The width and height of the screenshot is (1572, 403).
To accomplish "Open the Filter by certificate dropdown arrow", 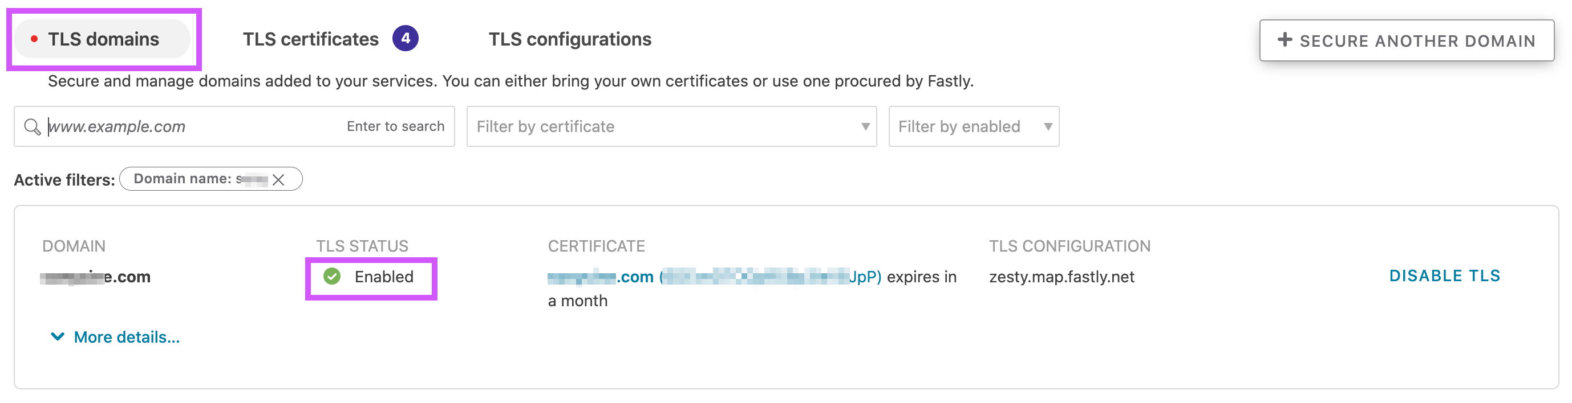I will (x=865, y=126).
